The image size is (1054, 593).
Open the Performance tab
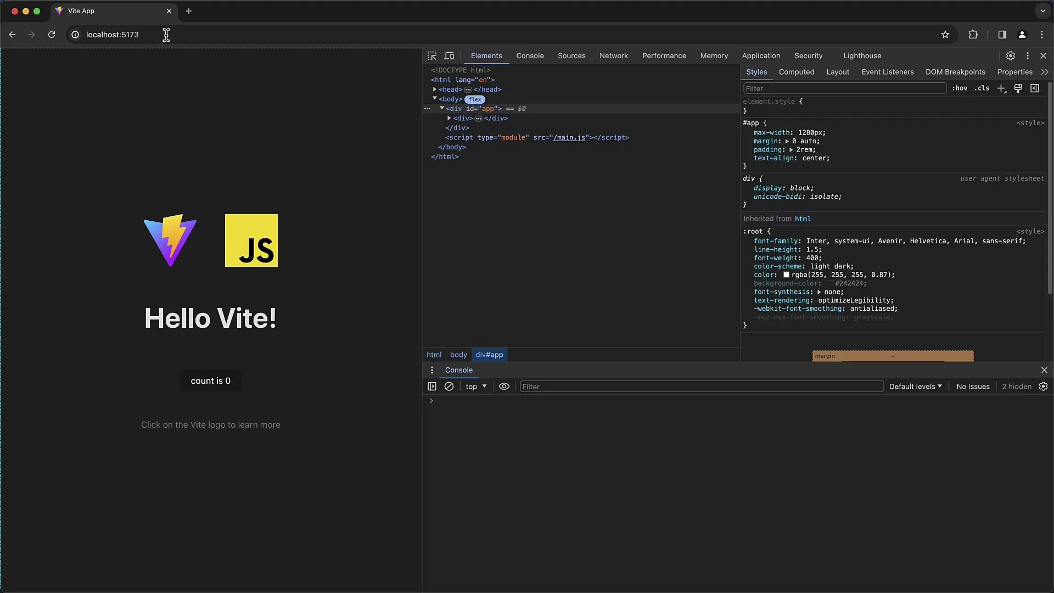664,56
